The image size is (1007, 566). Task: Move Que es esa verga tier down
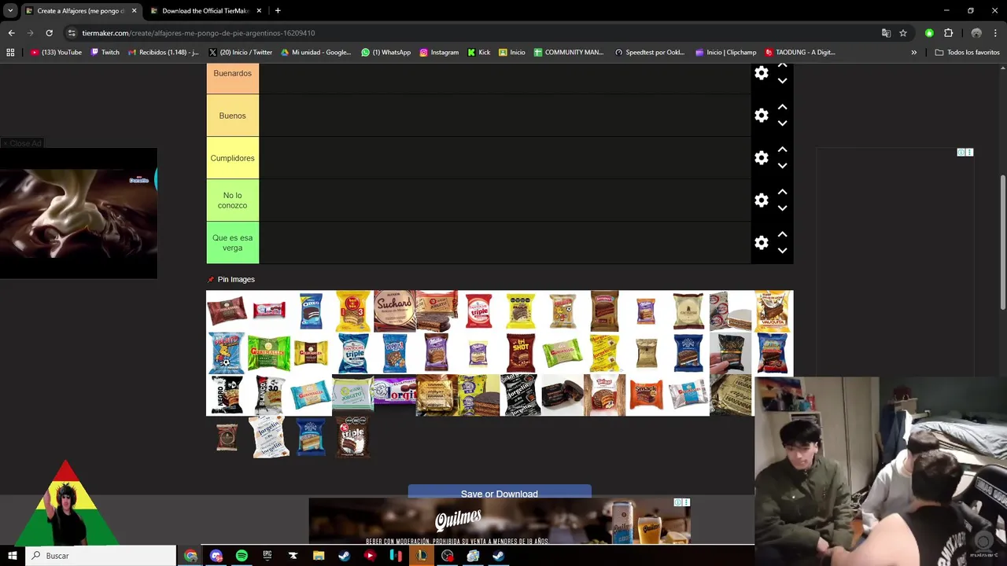(x=782, y=251)
